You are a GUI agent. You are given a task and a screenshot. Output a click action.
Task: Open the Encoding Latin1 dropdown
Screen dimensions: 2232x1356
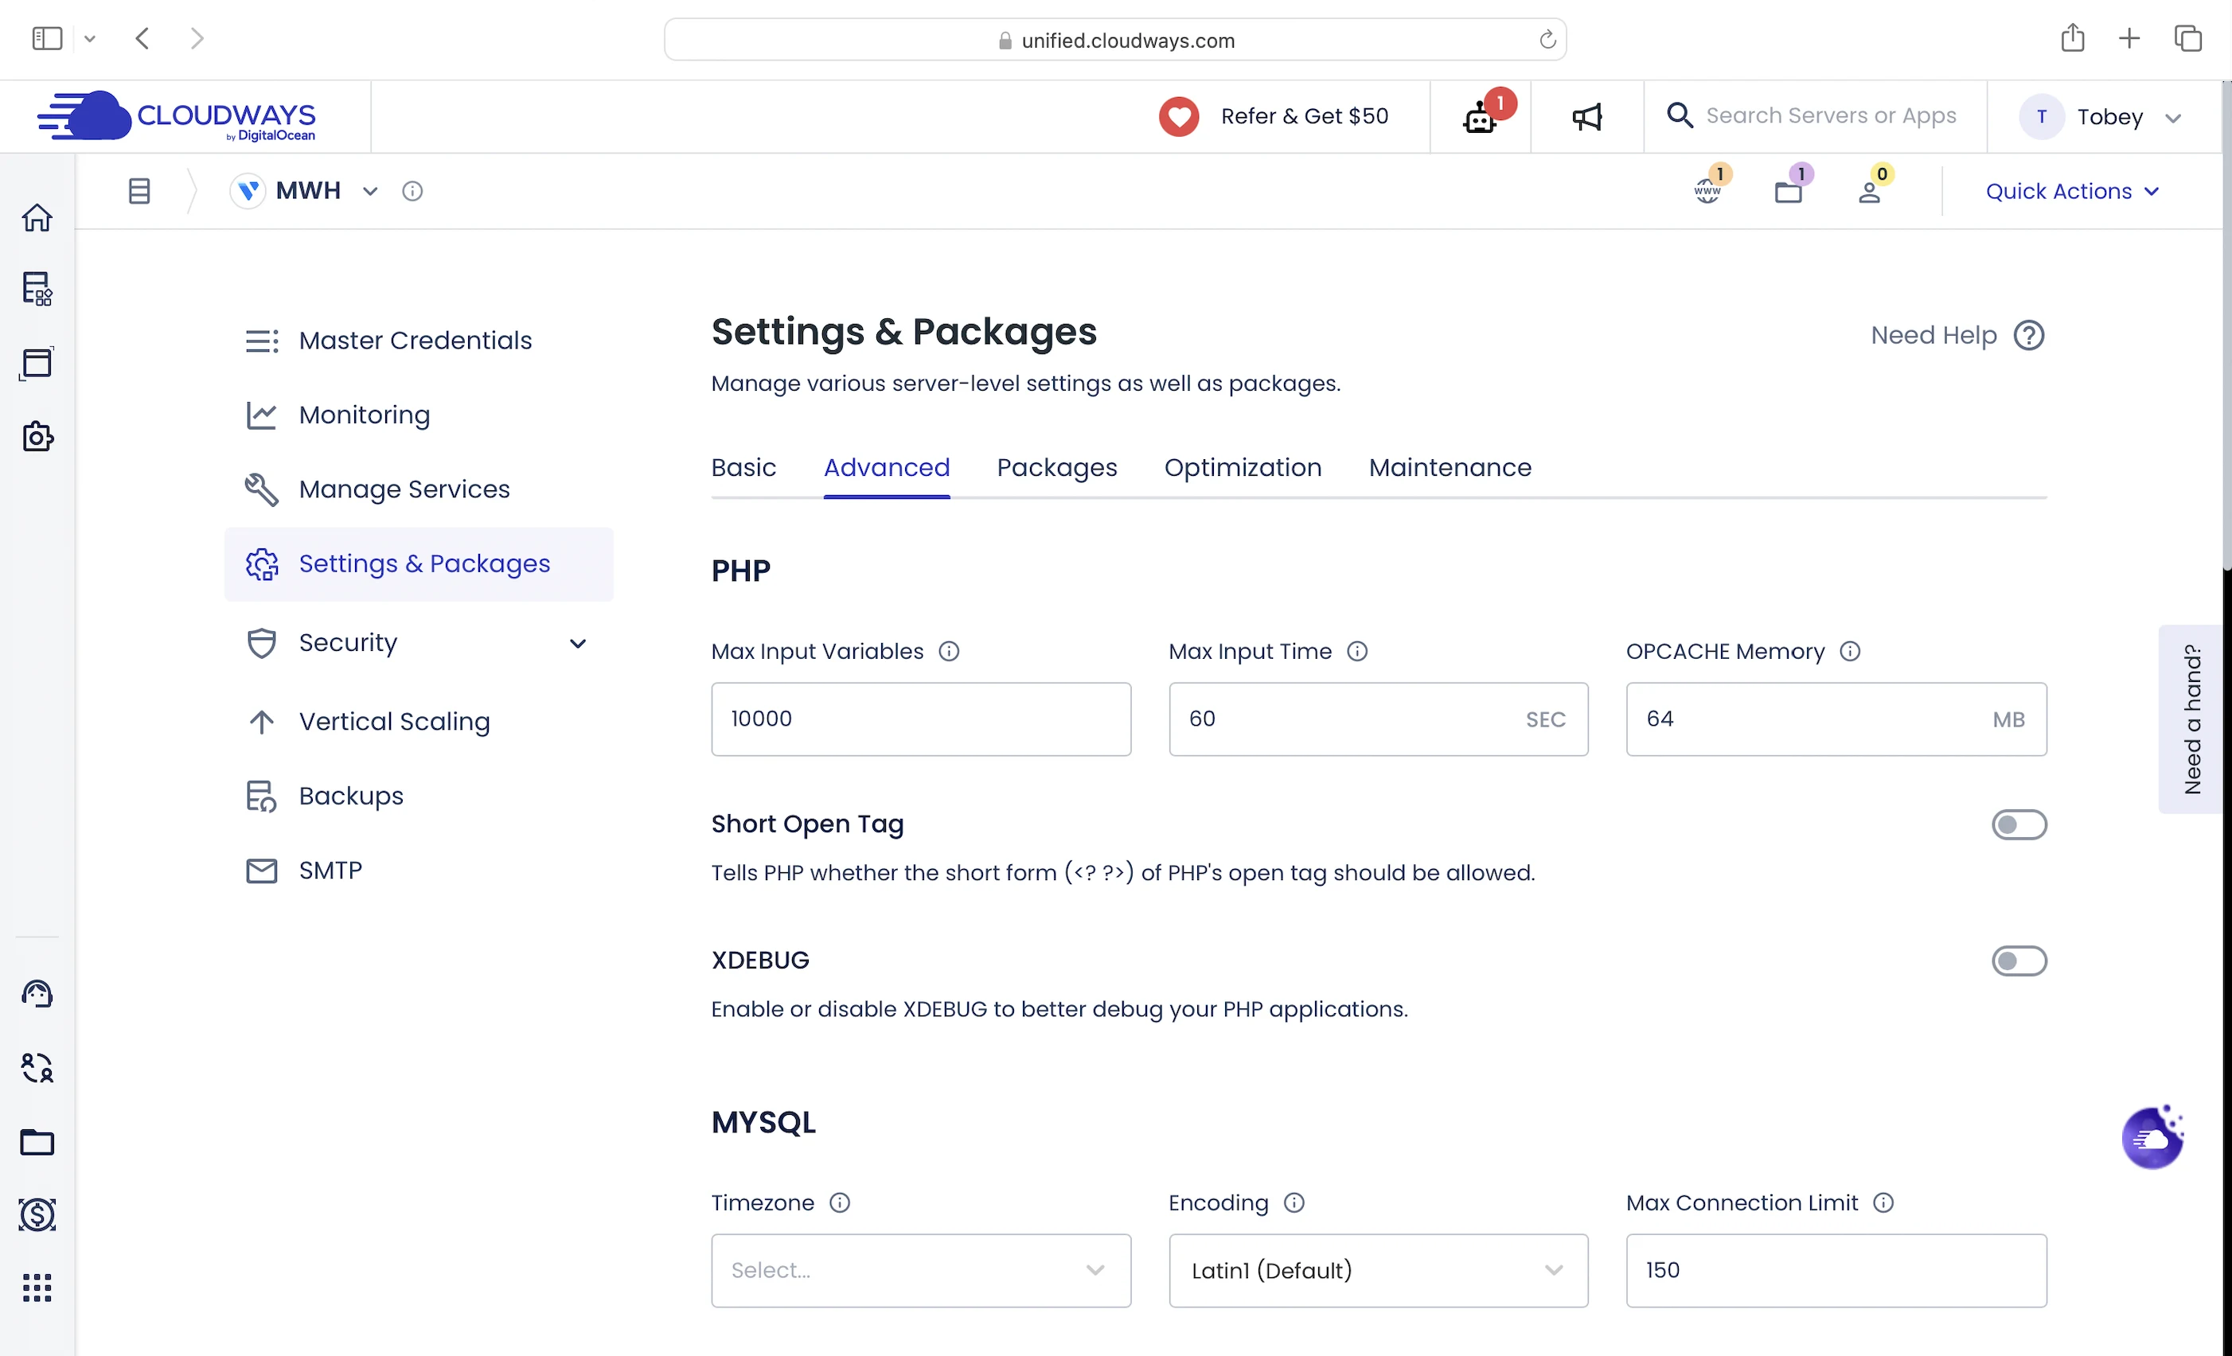tap(1378, 1270)
